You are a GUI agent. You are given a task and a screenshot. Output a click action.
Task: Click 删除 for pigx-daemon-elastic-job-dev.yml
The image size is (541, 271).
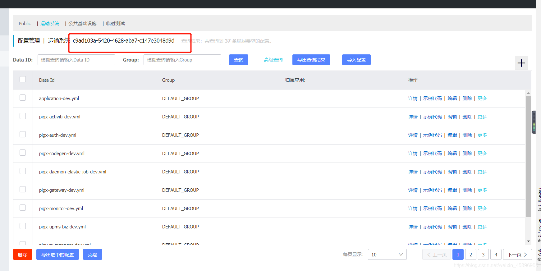[x=467, y=172]
